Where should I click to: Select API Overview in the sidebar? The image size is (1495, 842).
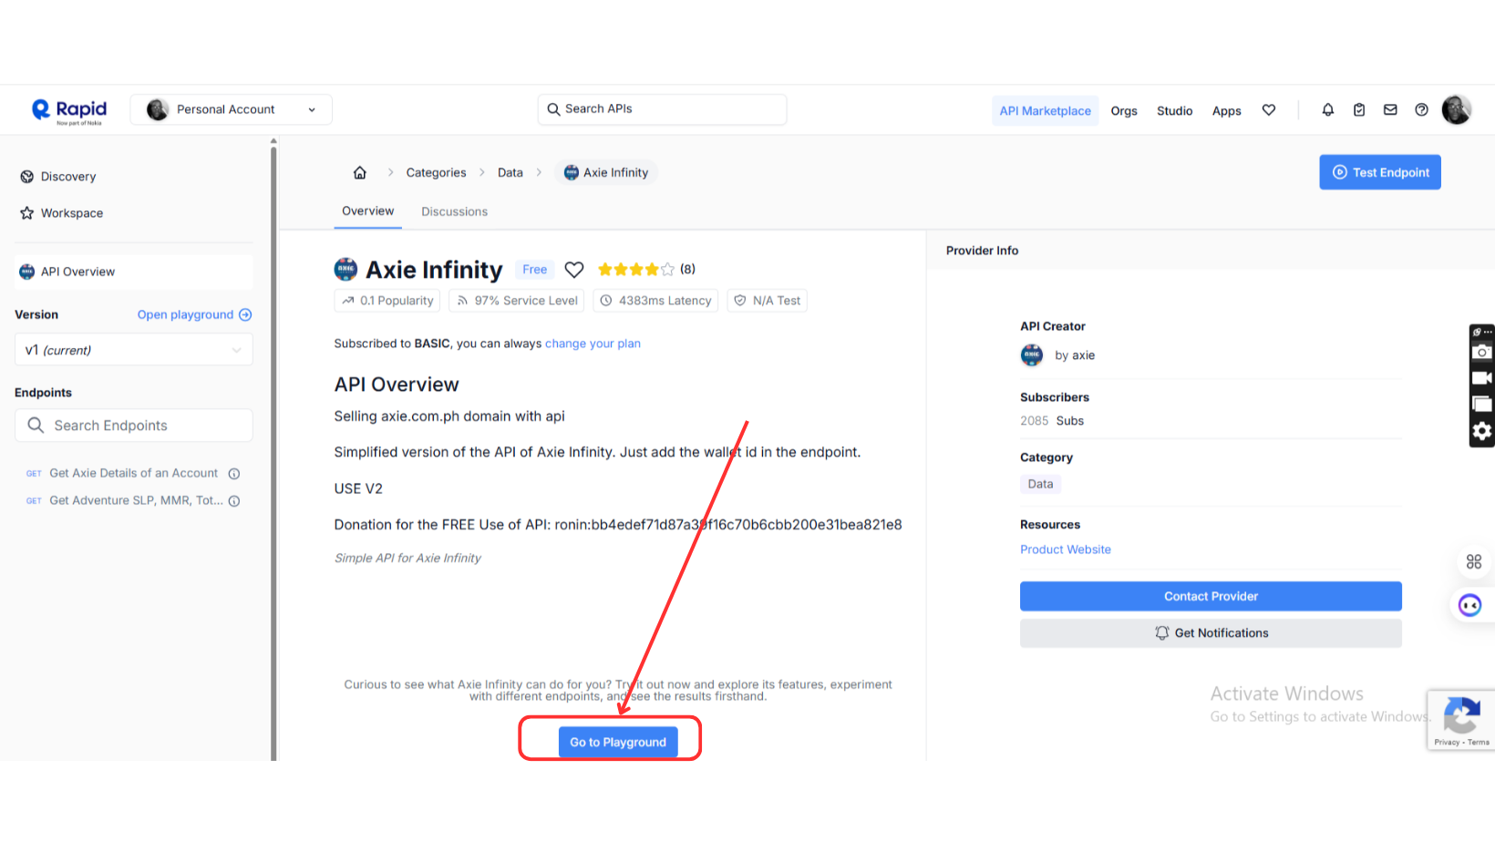pos(134,272)
